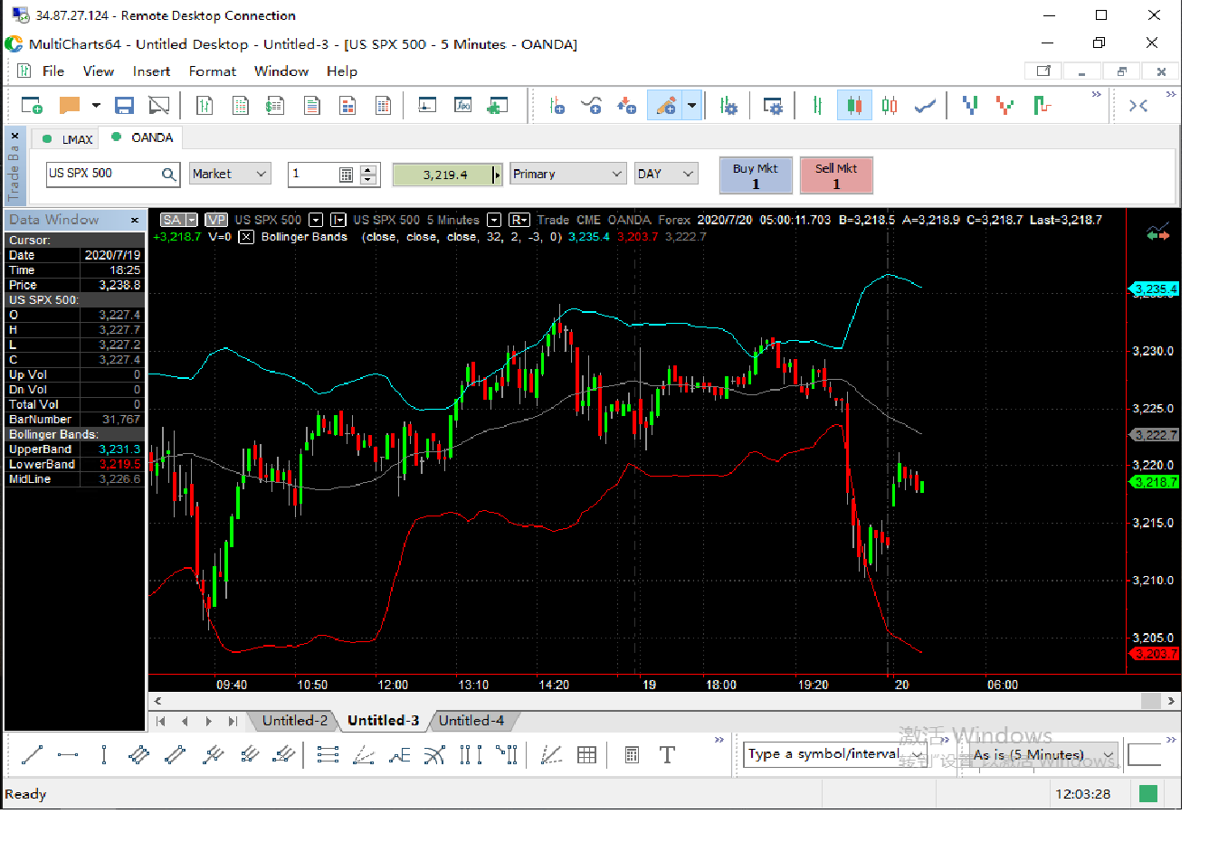Open Format Instruments gear icon
The height and width of the screenshot is (842, 1228).
(728, 106)
